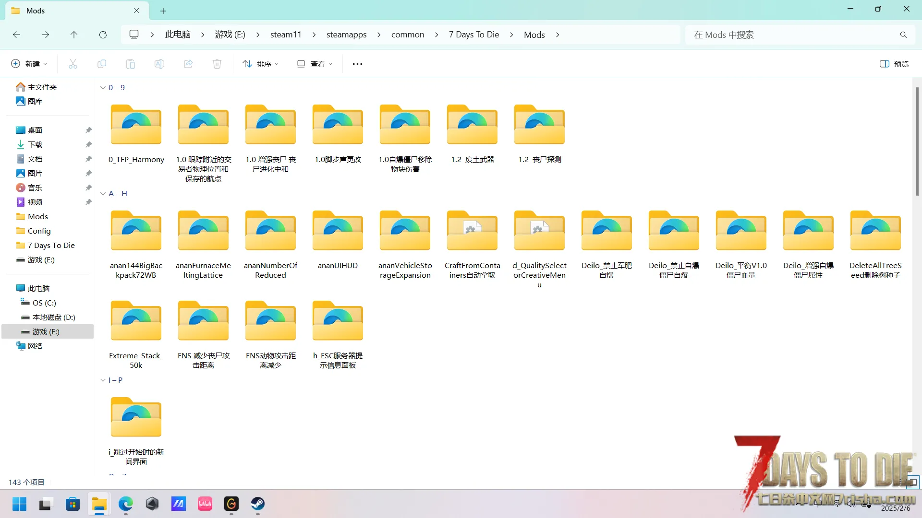922x518 pixels.
Task: Click 游戏 (E:) breadcrumb in address bar
Action: pos(230,35)
